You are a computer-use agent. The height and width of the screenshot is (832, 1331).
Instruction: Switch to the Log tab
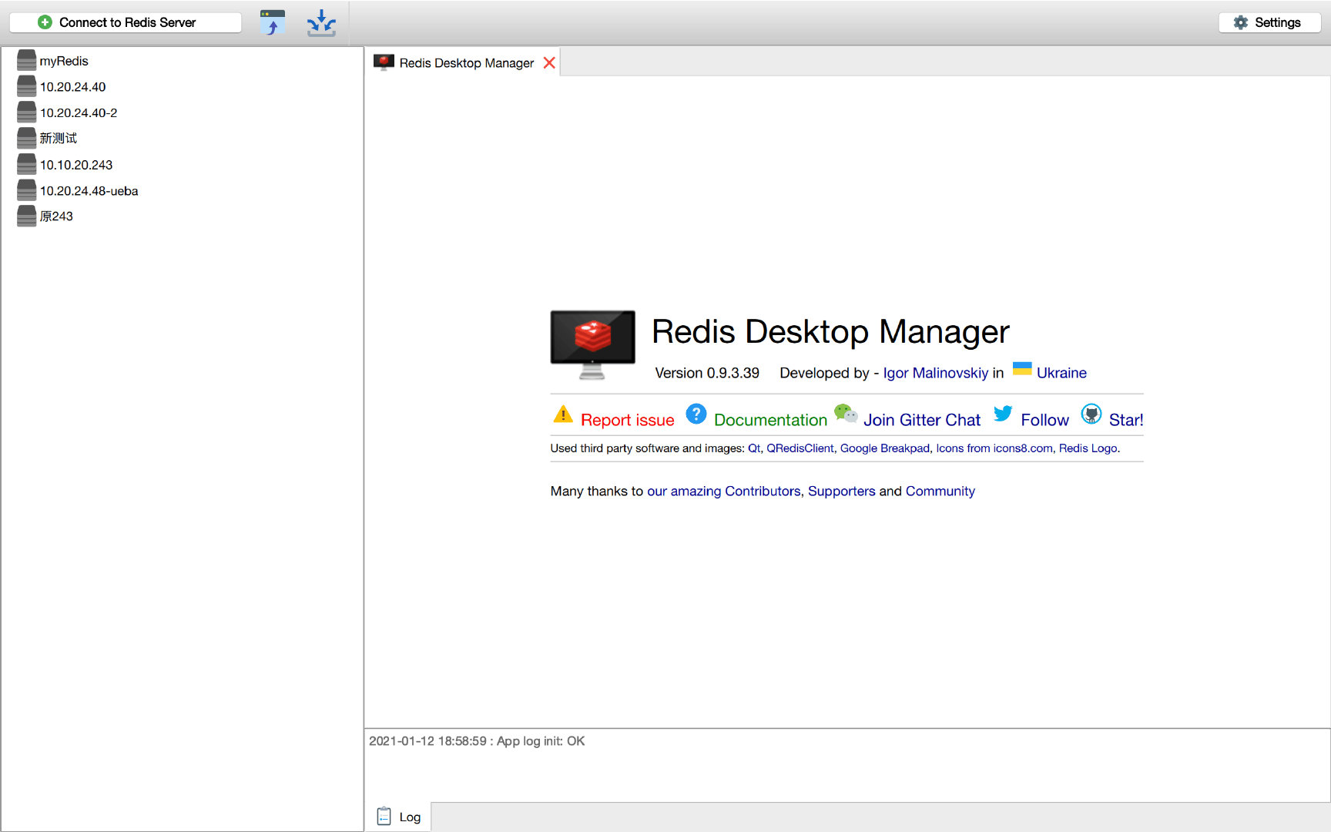(x=398, y=817)
